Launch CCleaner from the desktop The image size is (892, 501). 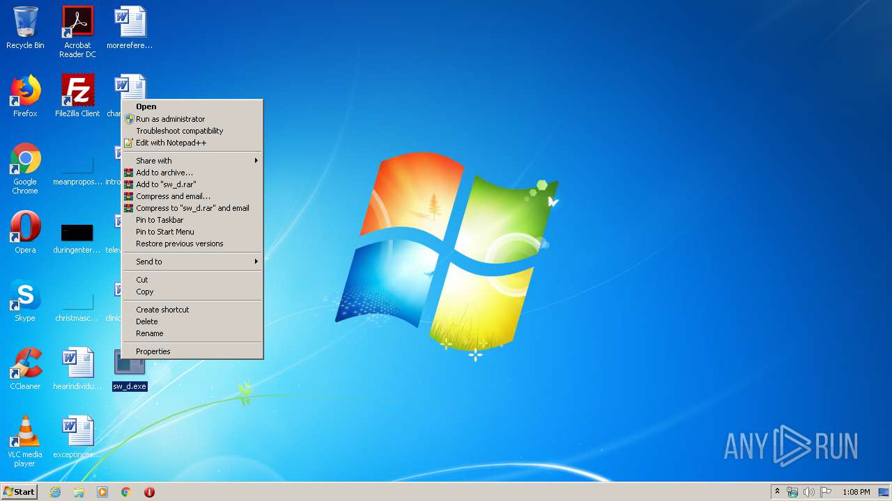click(25, 369)
